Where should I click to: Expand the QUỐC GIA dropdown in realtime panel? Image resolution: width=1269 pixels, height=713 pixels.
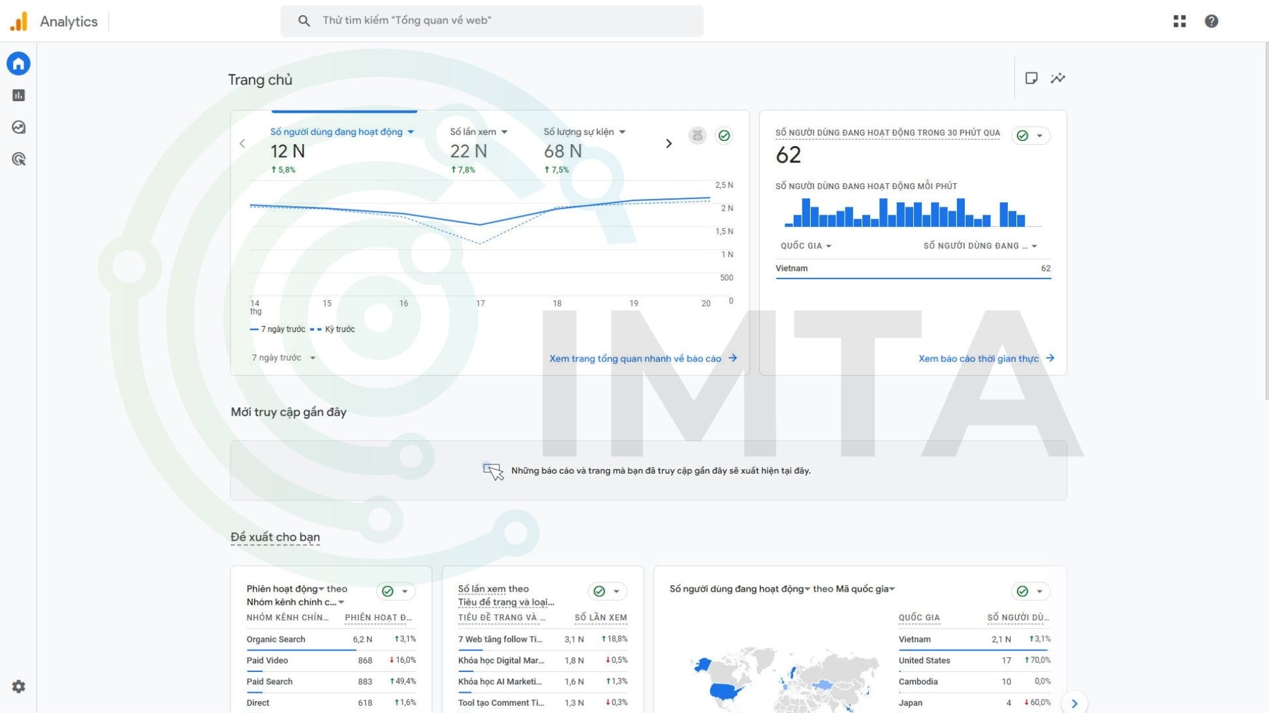804,245
